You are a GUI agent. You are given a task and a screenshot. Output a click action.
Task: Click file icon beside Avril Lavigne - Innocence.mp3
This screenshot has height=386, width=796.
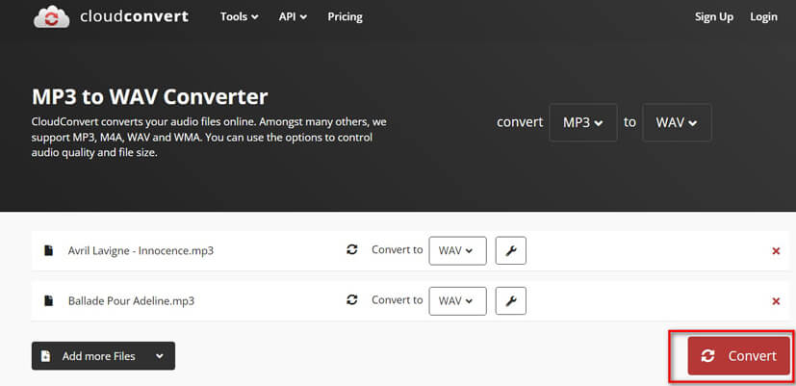click(x=48, y=250)
